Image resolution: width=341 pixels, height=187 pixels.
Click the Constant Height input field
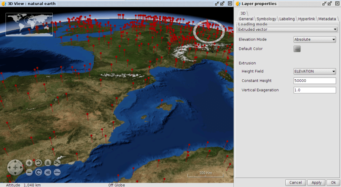(315, 81)
